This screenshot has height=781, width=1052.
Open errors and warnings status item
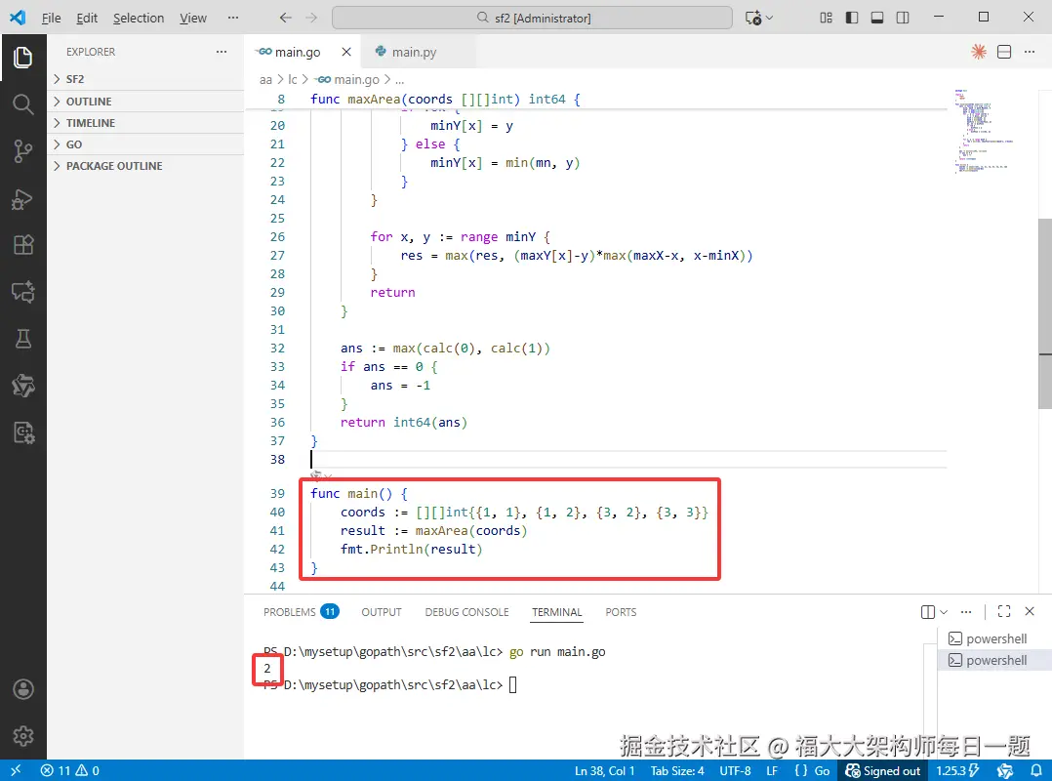pyautogui.click(x=70, y=770)
